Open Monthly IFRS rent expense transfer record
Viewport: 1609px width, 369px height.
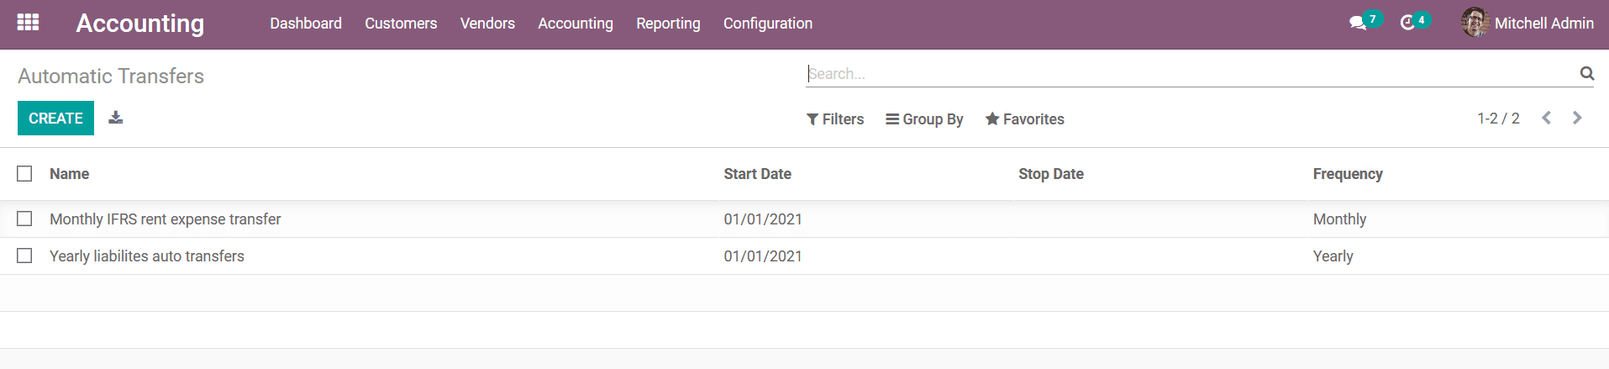coord(166,219)
